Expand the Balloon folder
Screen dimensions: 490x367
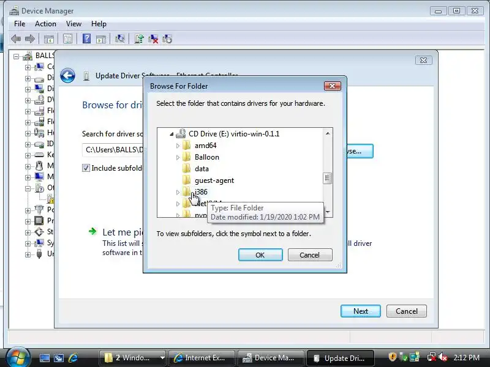point(178,157)
